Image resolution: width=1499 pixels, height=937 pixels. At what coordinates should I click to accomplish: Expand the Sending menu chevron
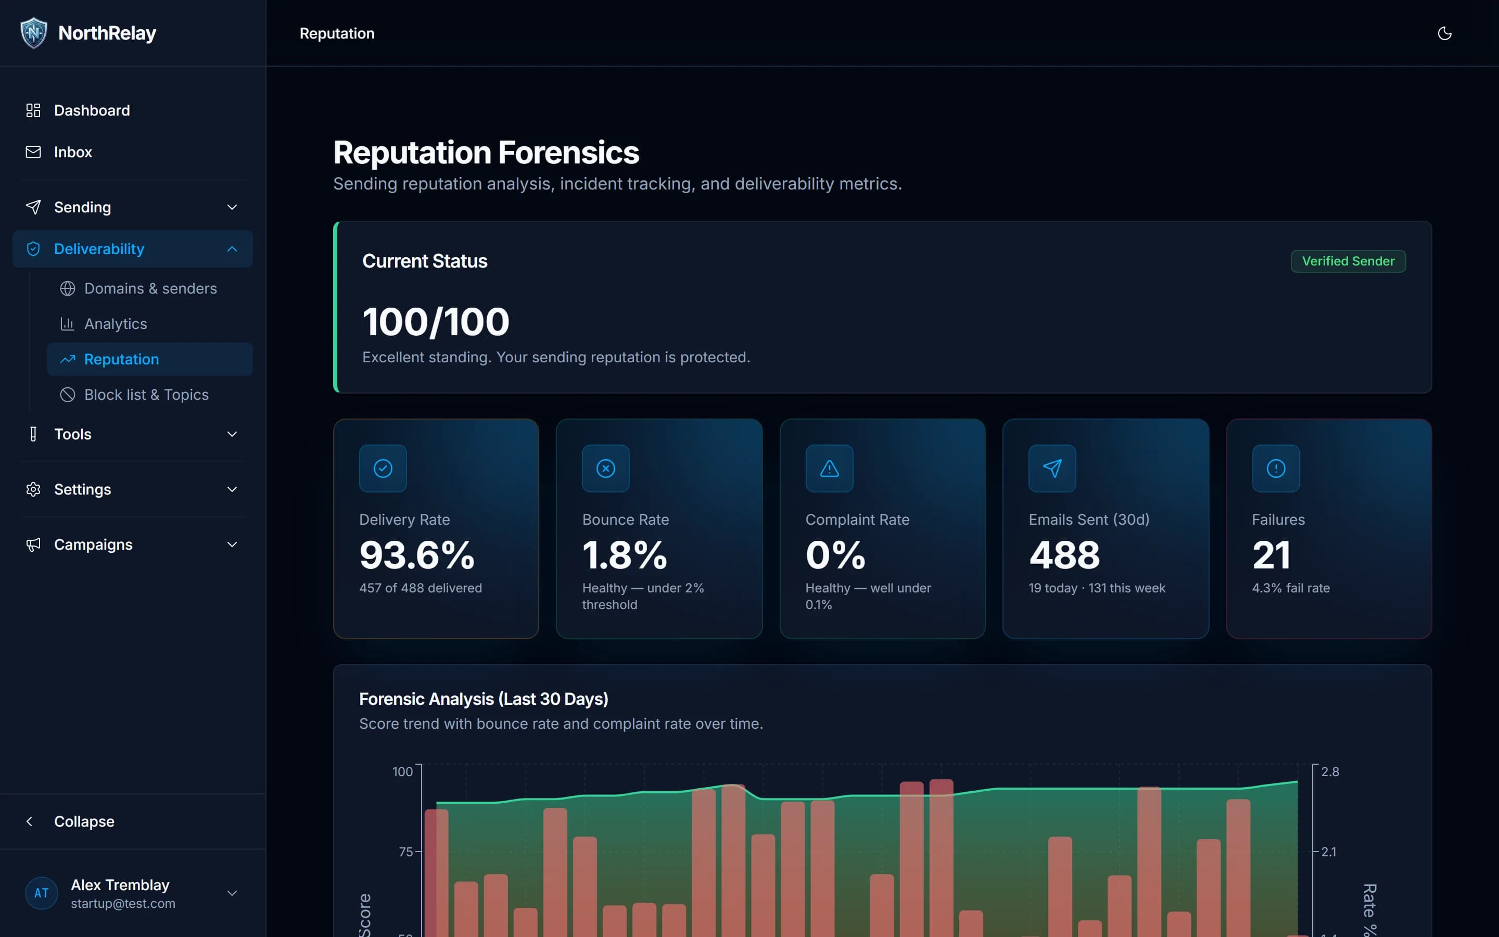(232, 207)
